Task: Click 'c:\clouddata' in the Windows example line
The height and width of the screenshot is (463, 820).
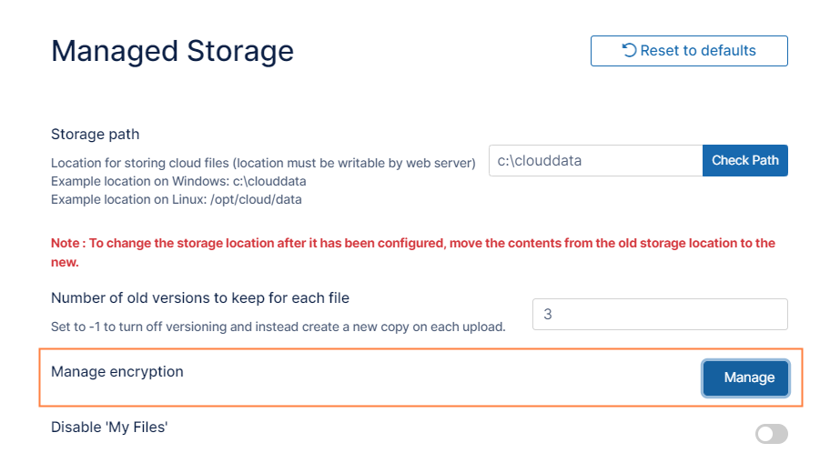Action: pyautogui.click(x=268, y=181)
